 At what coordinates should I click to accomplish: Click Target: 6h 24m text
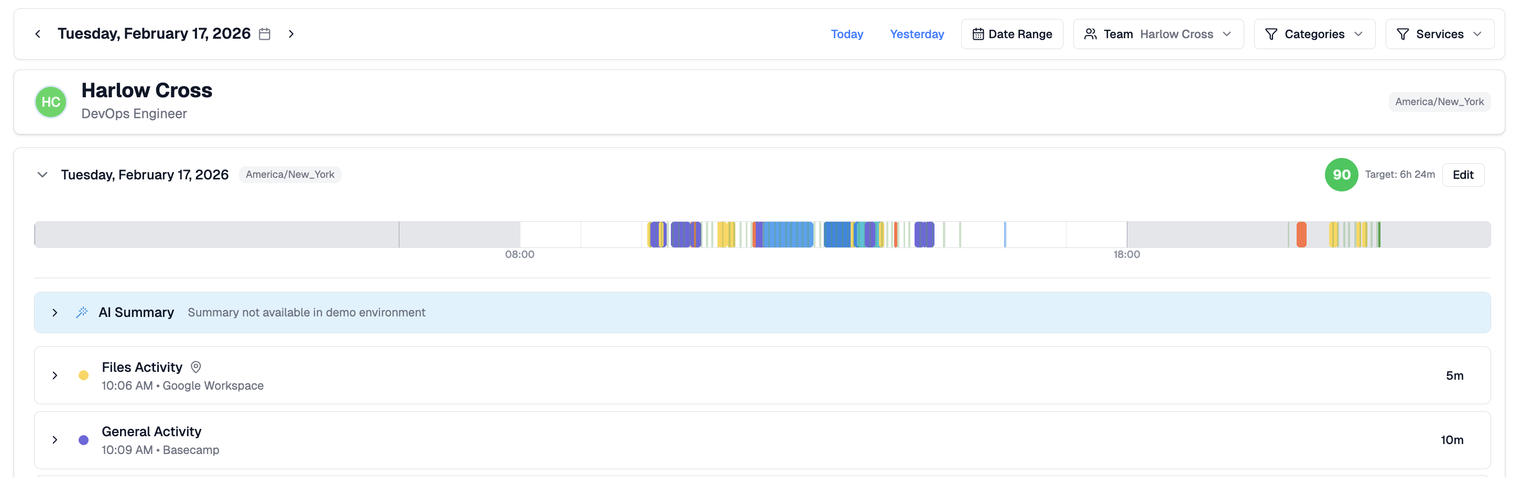[1400, 175]
